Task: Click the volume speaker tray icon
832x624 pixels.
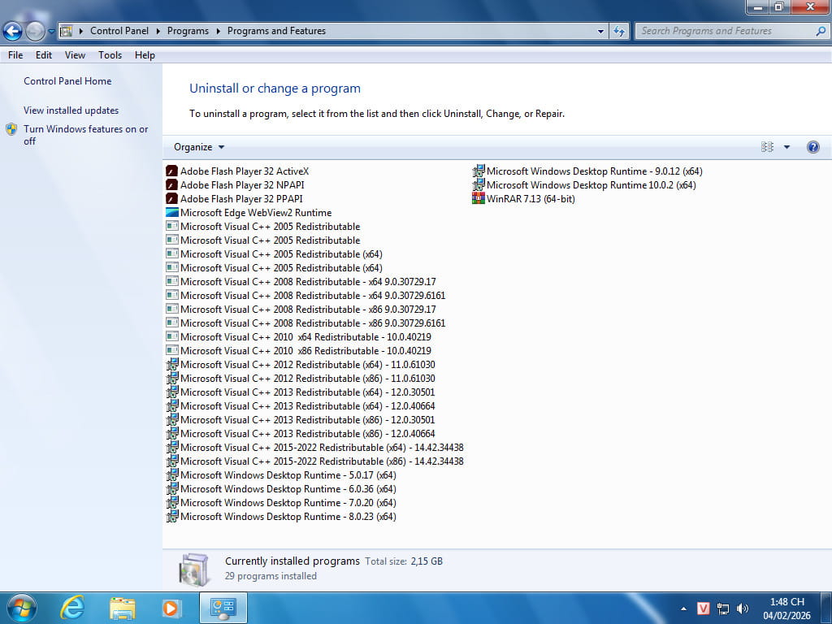Action: point(743,608)
